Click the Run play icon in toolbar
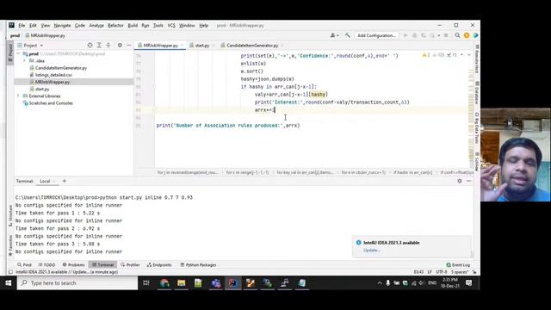The height and width of the screenshot is (310, 551). click(406, 35)
